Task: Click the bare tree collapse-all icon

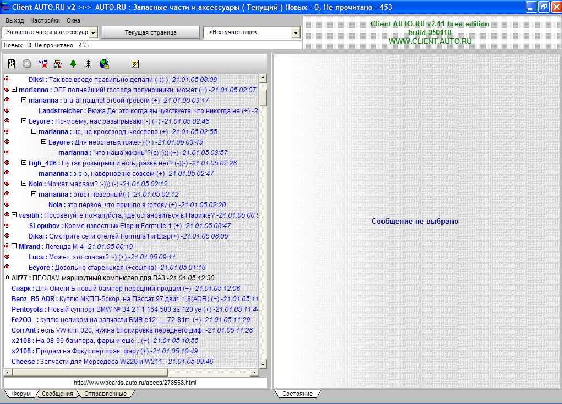Action: click(x=88, y=64)
